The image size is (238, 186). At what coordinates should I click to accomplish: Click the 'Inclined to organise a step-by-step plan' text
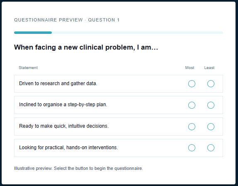tap(63, 105)
